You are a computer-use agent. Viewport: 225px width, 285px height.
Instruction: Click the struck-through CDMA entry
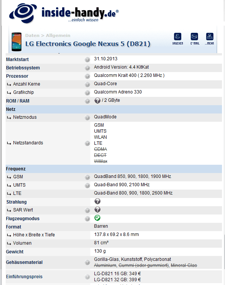[100, 149]
